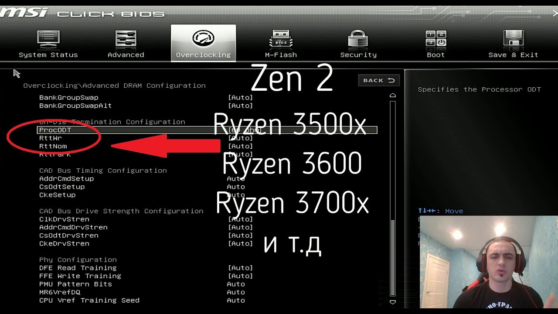
Task: Select the Overclocking tab
Action: pyautogui.click(x=203, y=43)
